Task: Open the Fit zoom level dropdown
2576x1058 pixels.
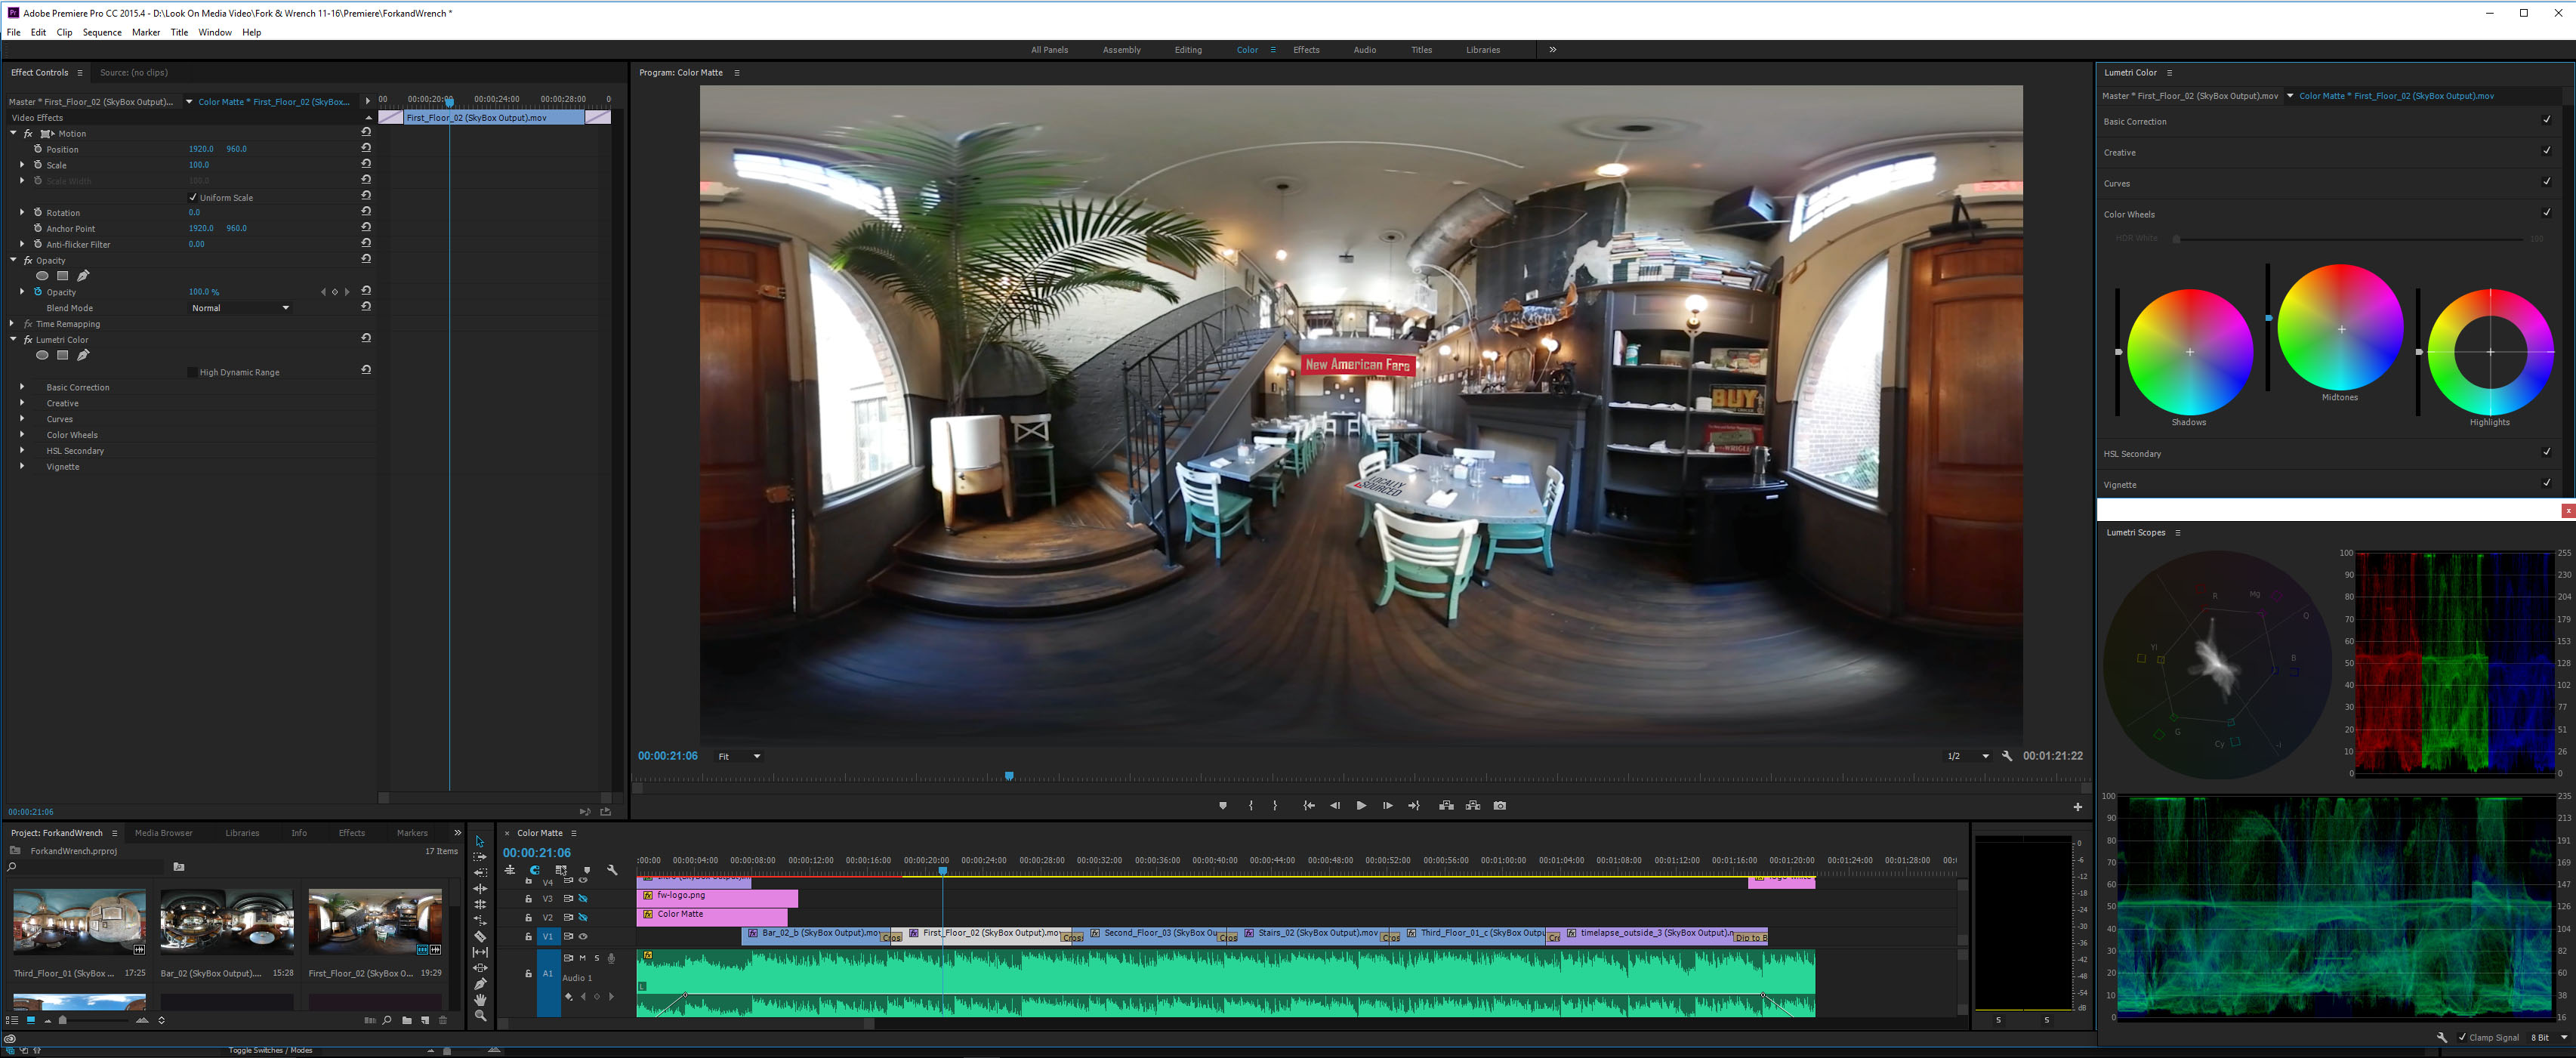Action: [x=739, y=757]
